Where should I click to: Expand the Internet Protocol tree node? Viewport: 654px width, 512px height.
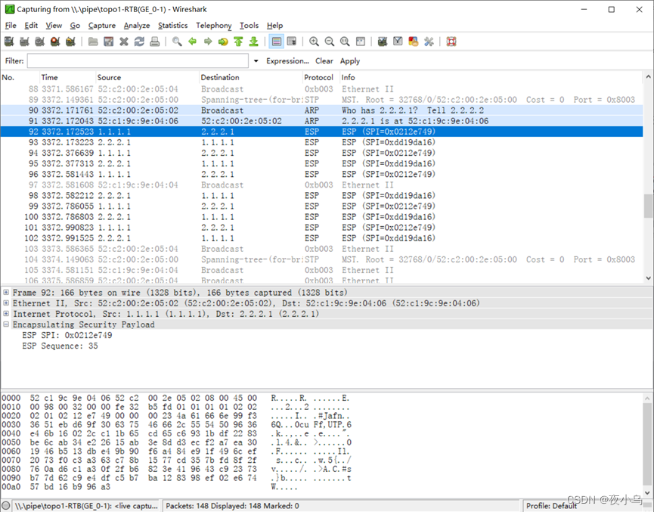[x=6, y=313]
